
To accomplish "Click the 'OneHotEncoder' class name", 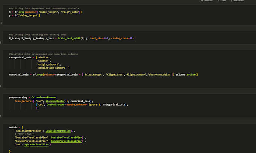I will pos(56,105).
